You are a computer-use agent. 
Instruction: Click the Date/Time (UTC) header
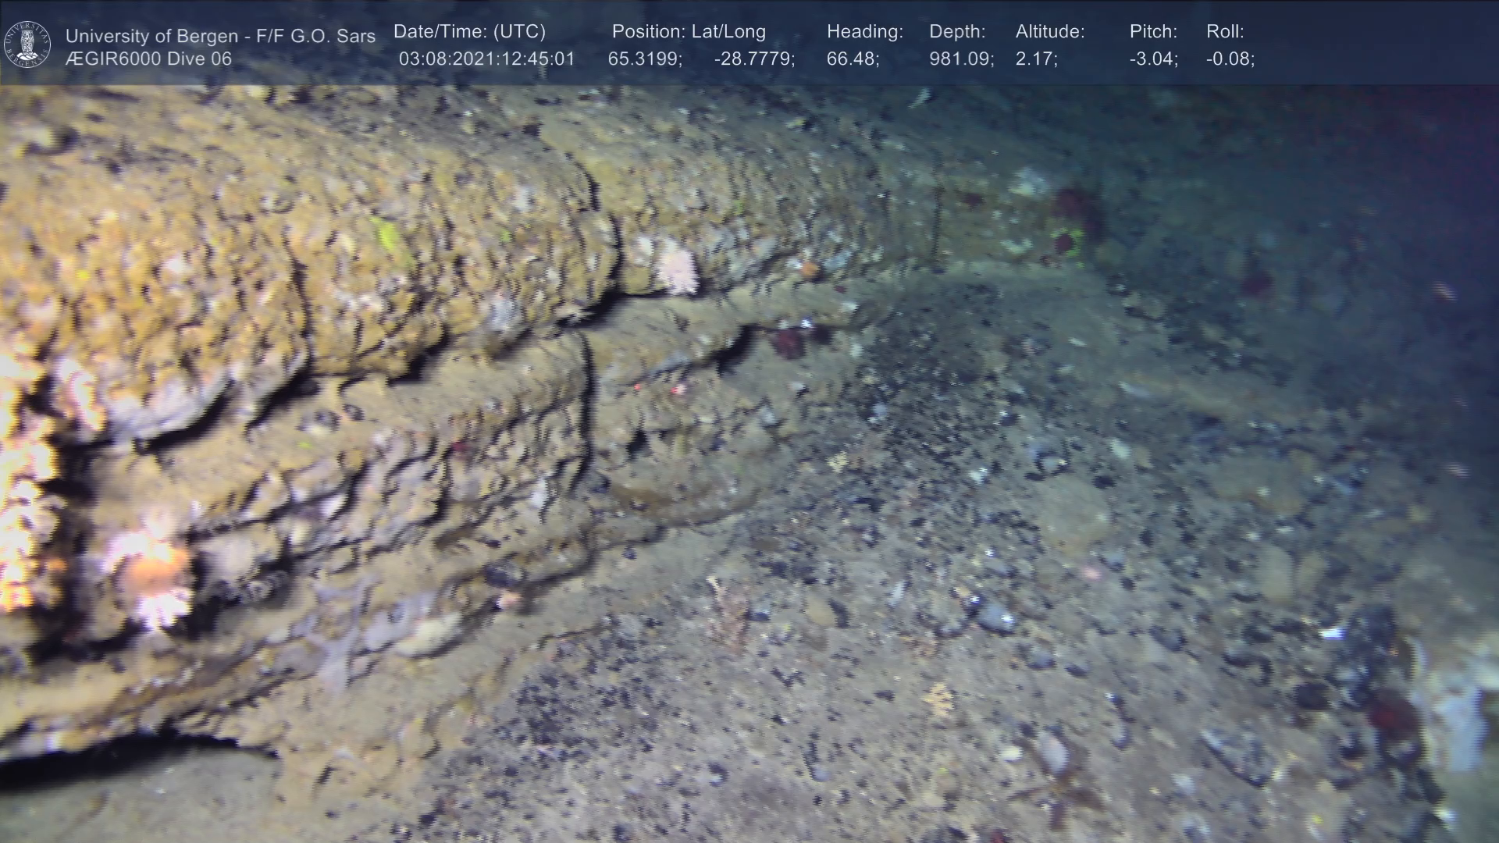click(x=469, y=32)
